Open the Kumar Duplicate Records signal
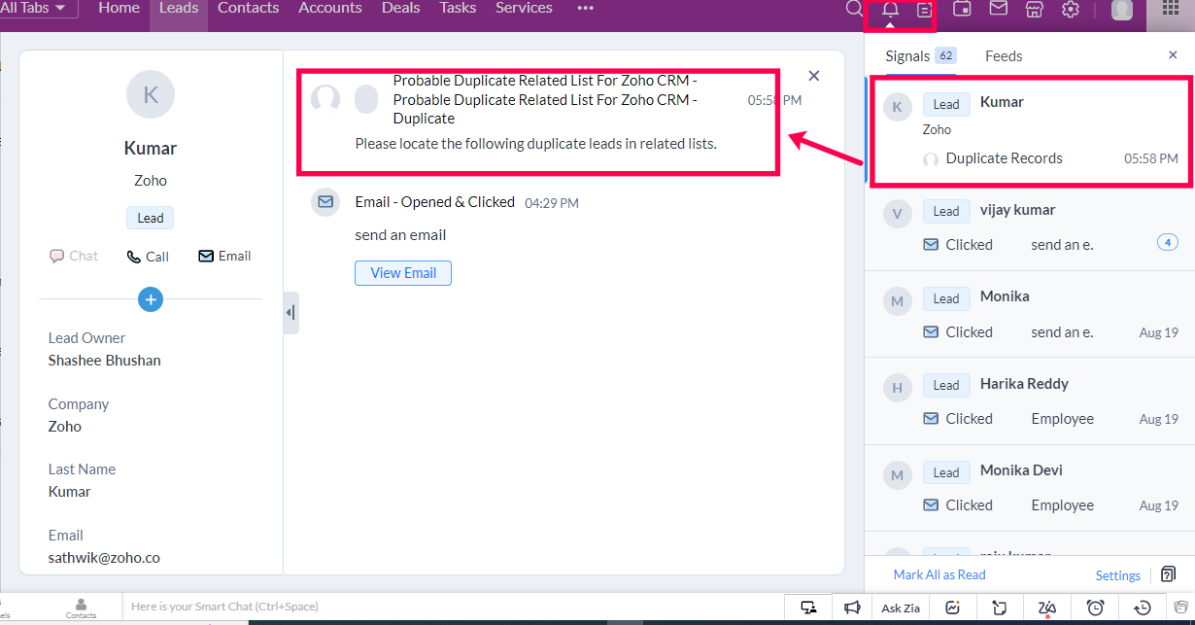The width and height of the screenshot is (1195, 625). pyautogui.click(x=1029, y=130)
